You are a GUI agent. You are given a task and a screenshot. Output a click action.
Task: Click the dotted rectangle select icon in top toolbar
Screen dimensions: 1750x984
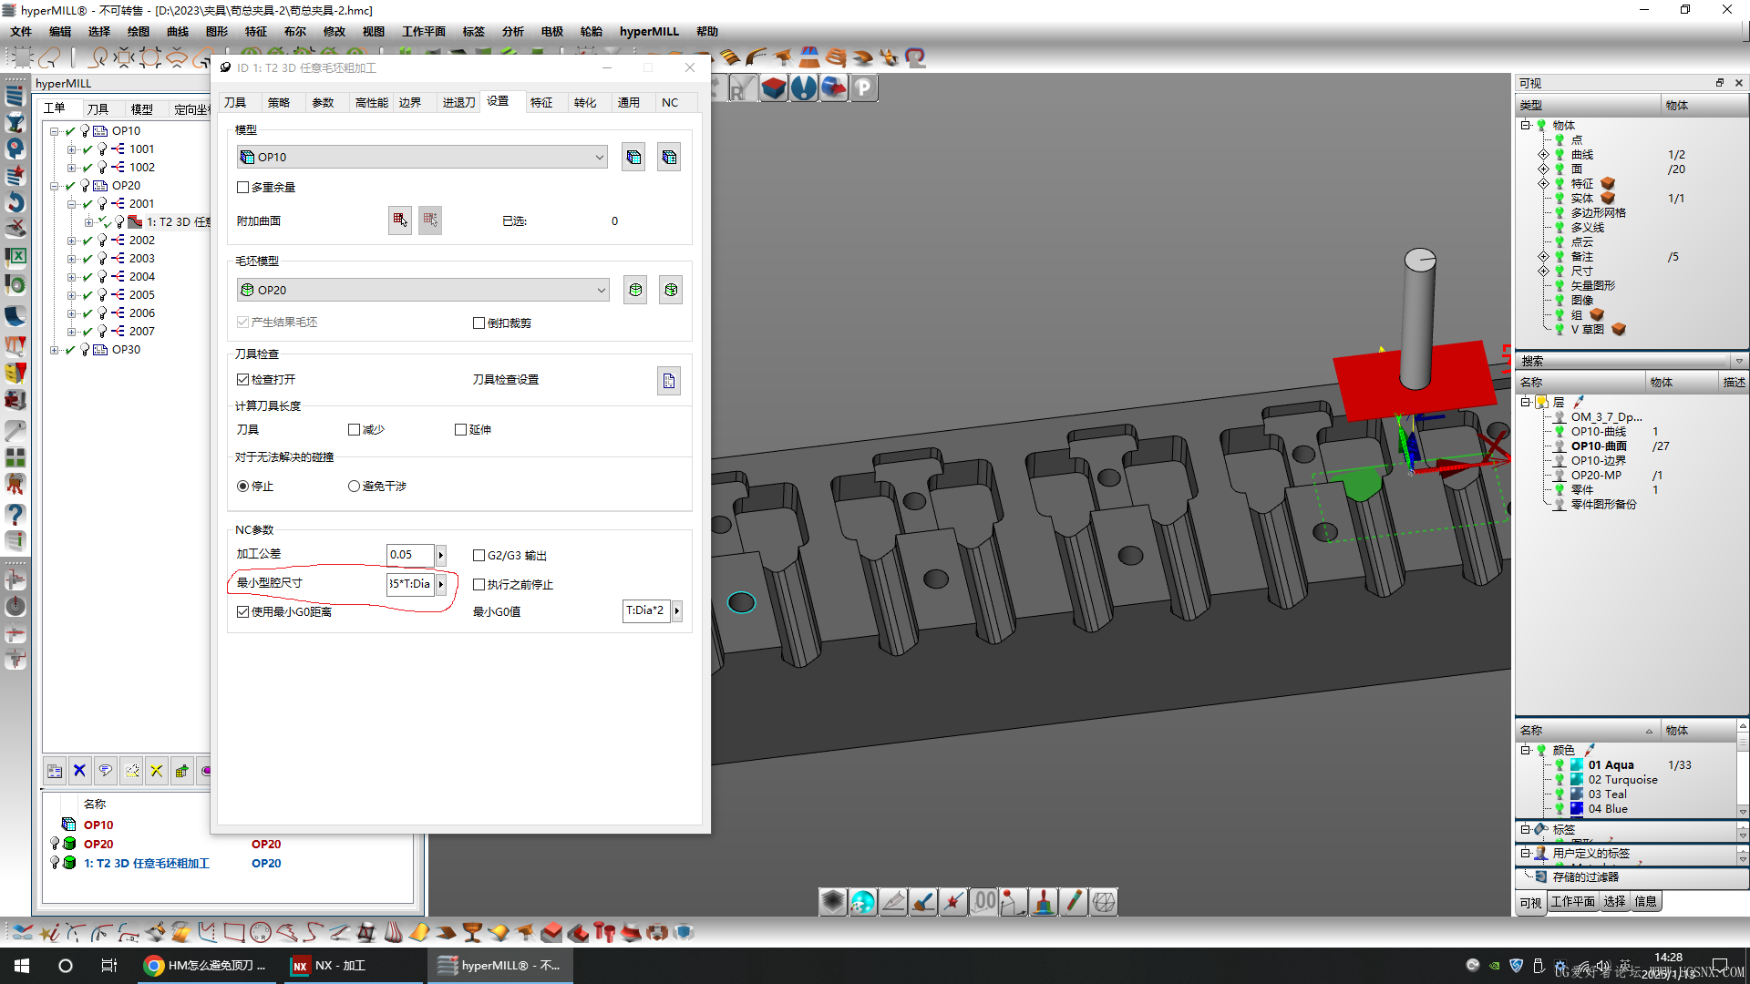coord(23,57)
